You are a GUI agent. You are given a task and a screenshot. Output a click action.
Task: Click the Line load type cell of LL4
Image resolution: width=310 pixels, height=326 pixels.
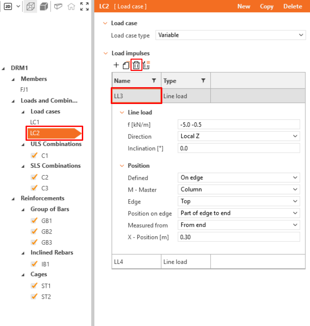point(186,262)
